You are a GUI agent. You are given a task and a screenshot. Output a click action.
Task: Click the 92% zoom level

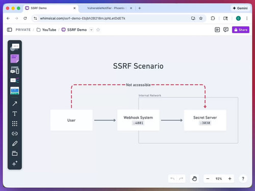tap(219, 179)
